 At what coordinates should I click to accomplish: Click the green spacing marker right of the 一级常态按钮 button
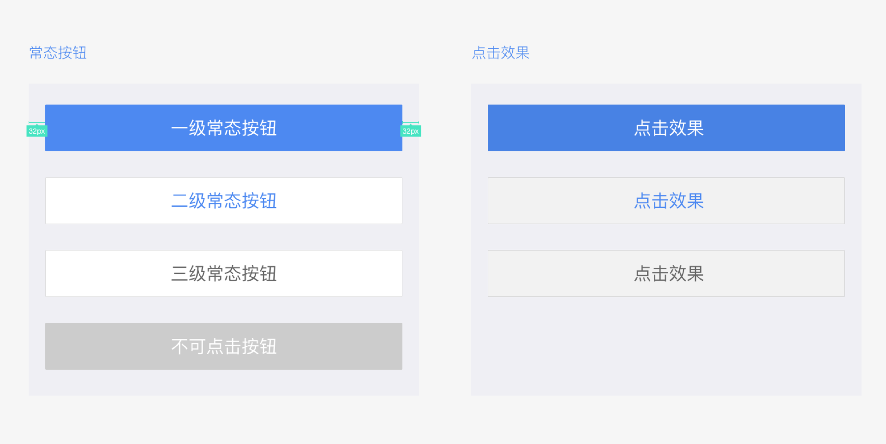(x=411, y=131)
